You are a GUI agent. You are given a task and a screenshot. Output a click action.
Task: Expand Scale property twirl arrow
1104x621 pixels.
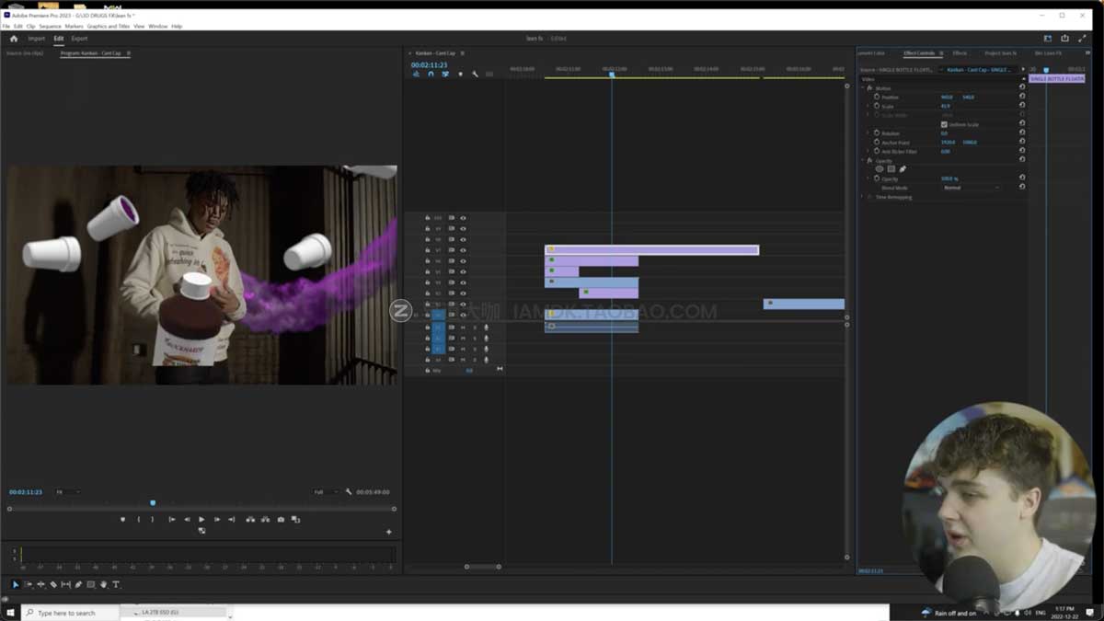(868, 106)
